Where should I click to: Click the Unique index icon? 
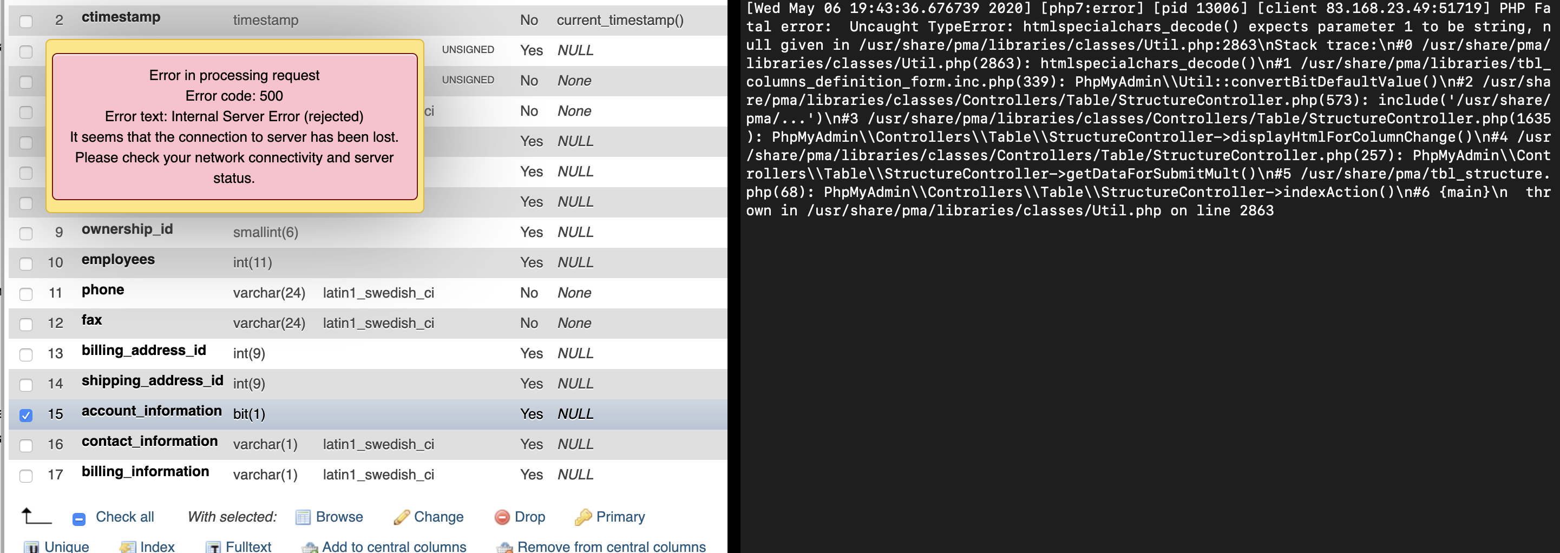[x=32, y=547]
